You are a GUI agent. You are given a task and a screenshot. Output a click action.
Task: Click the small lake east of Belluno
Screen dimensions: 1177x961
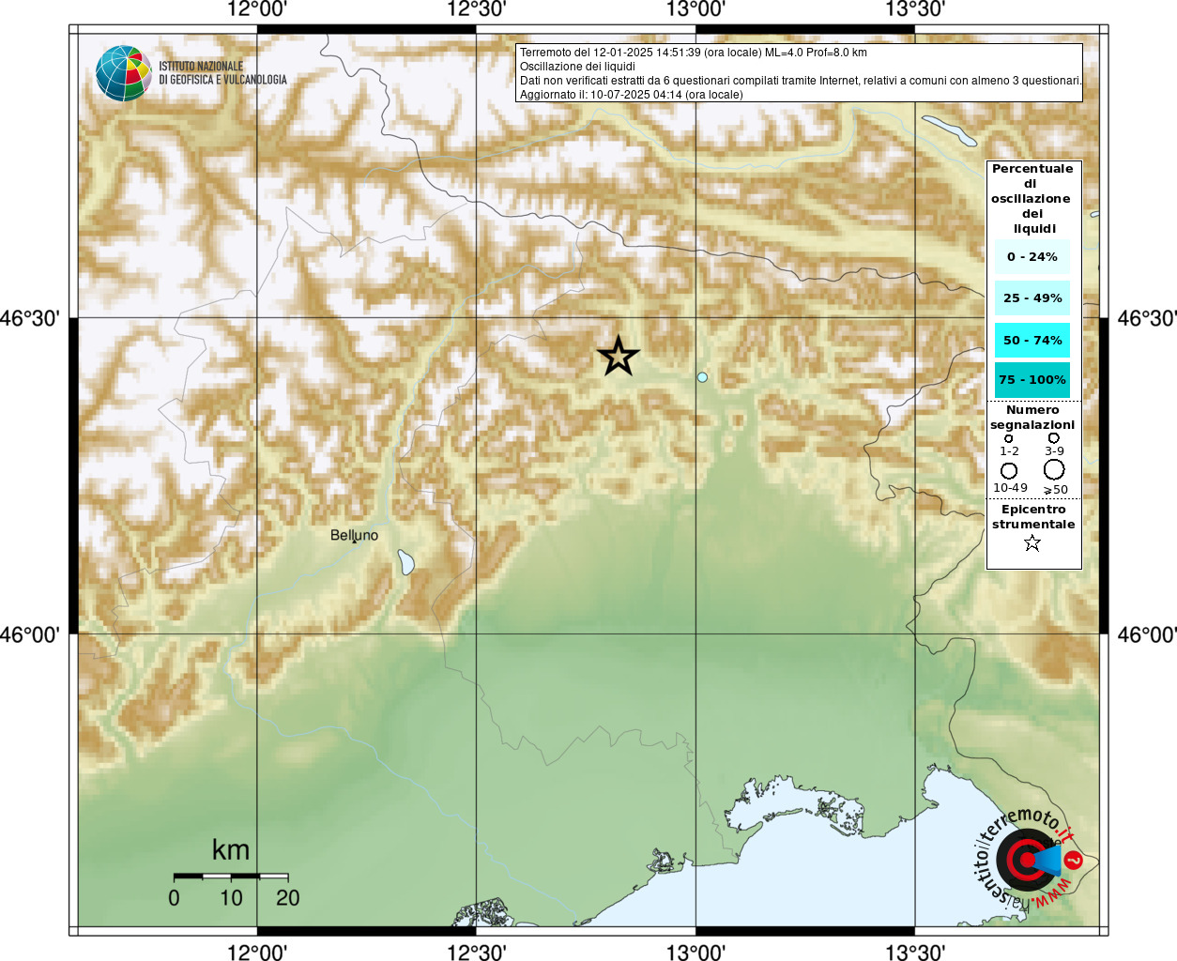[x=406, y=562]
